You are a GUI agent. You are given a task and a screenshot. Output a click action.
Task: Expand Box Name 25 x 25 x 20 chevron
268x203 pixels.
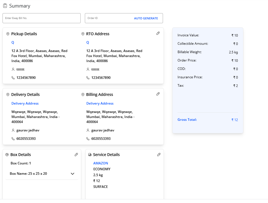tap(73, 174)
